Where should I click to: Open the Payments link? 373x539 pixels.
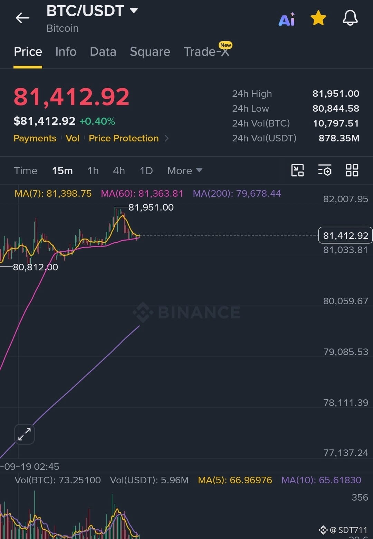tap(35, 138)
